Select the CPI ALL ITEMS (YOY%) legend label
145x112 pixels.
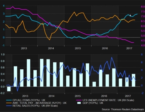(29, 100)
